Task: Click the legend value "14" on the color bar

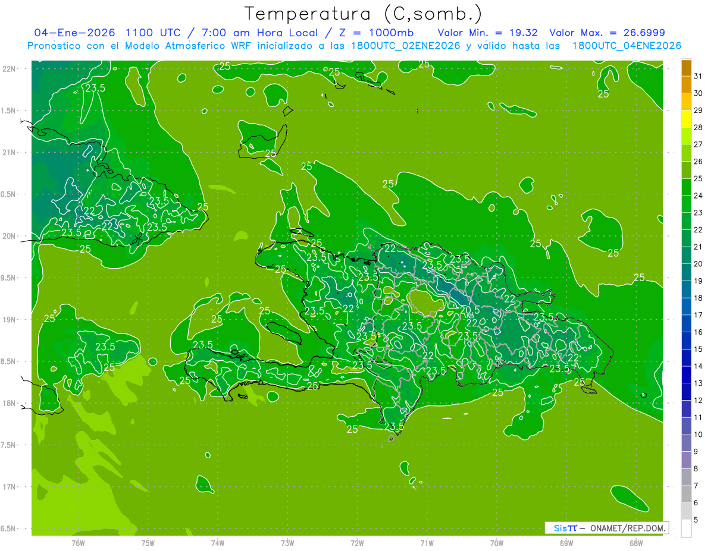Action: tap(698, 366)
